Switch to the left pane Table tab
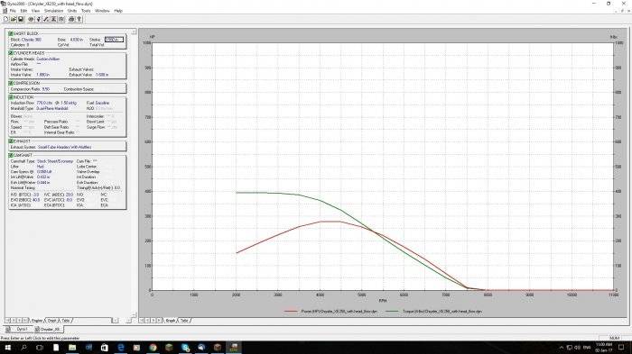 coord(66,321)
